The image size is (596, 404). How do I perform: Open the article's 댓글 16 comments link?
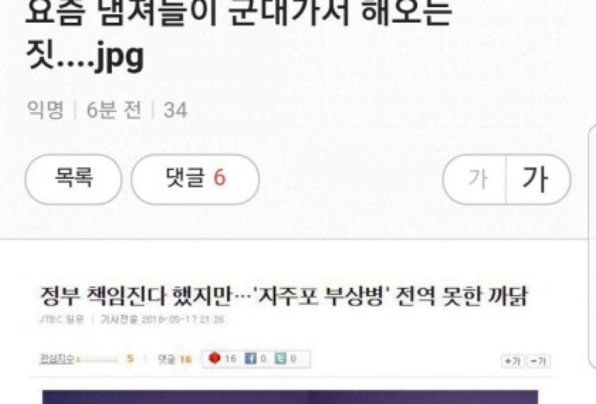click(x=174, y=359)
